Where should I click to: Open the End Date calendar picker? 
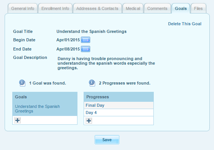point(86,49)
